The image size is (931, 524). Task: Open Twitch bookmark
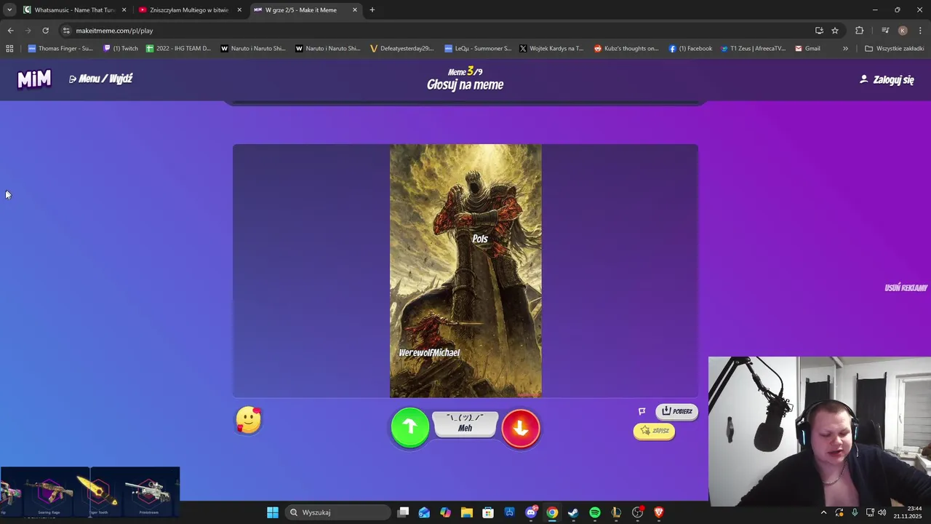pos(121,49)
